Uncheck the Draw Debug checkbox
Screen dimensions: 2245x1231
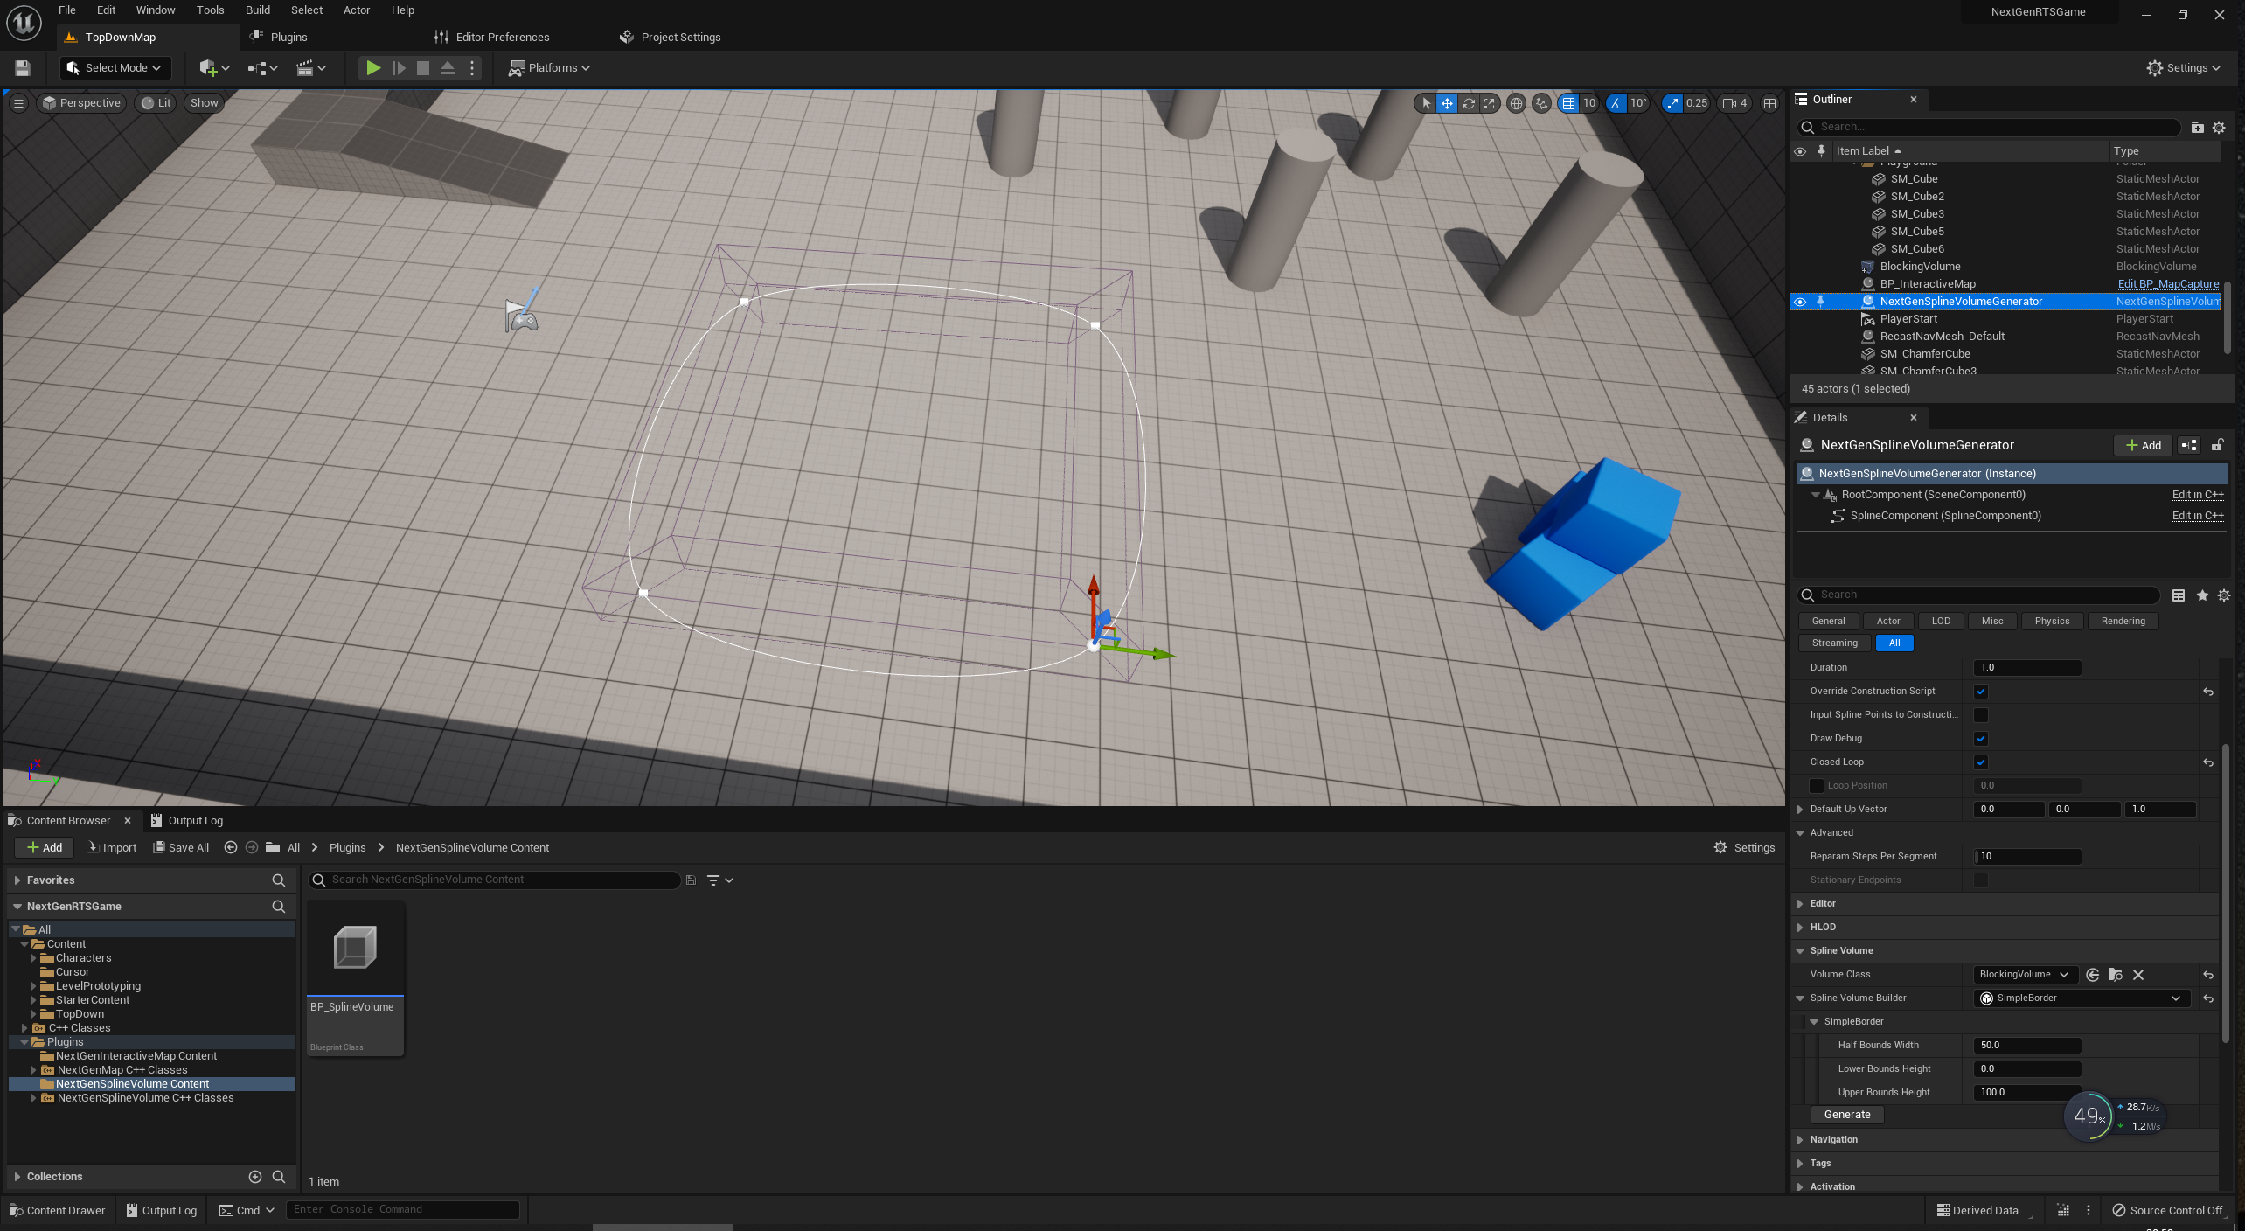coord(1981,739)
